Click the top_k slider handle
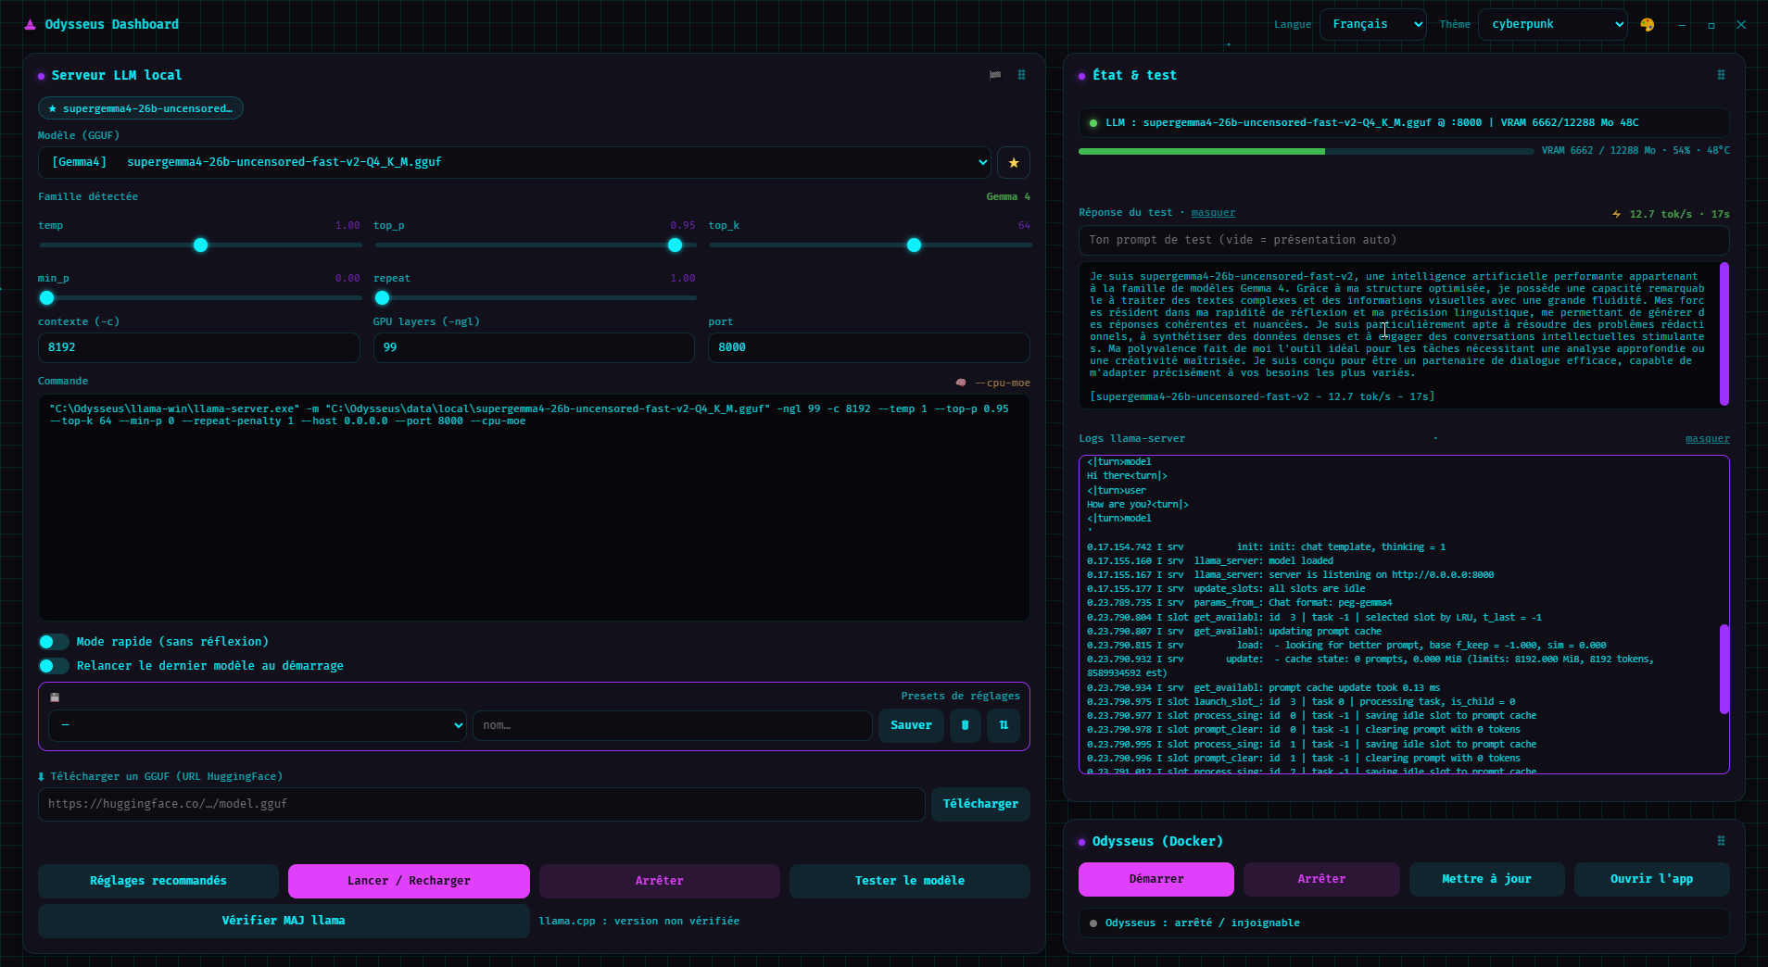1768x967 pixels. (914, 245)
